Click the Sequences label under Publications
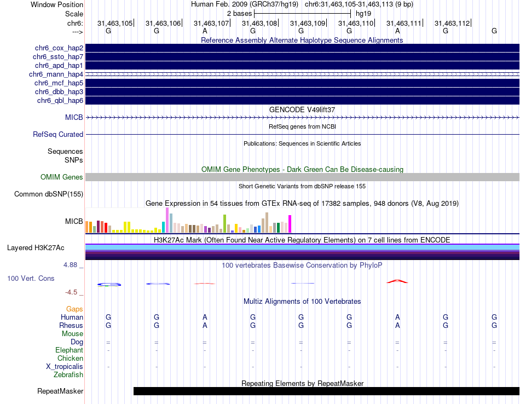The image size is (520, 404). click(65, 152)
